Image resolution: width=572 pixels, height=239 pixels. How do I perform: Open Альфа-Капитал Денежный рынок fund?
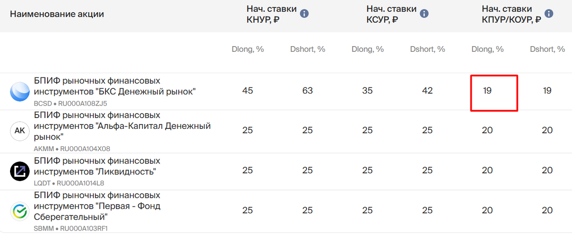[122, 126]
